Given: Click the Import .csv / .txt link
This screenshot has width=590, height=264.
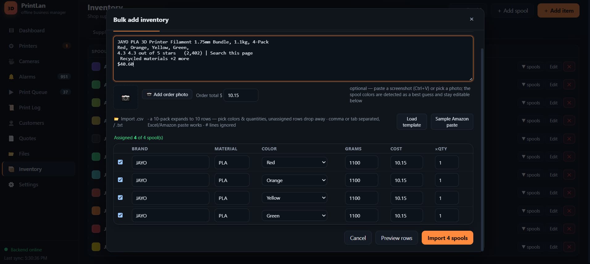Looking at the screenshot, I should 129,122.
